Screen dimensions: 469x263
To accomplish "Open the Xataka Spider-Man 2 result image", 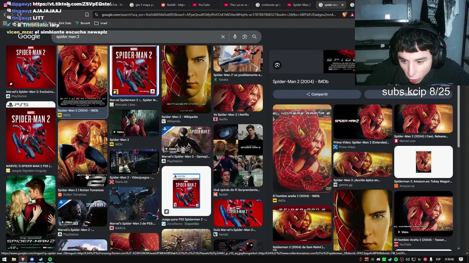I will pos(238,58).
